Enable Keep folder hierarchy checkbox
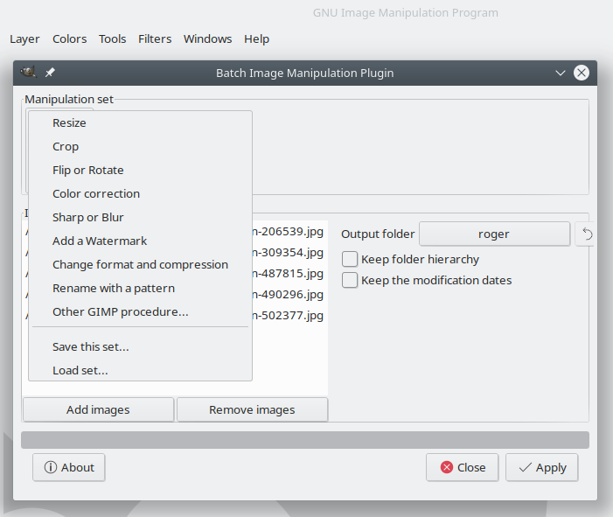613x517 pixels. pyautogui.click(x=350, y=259)
